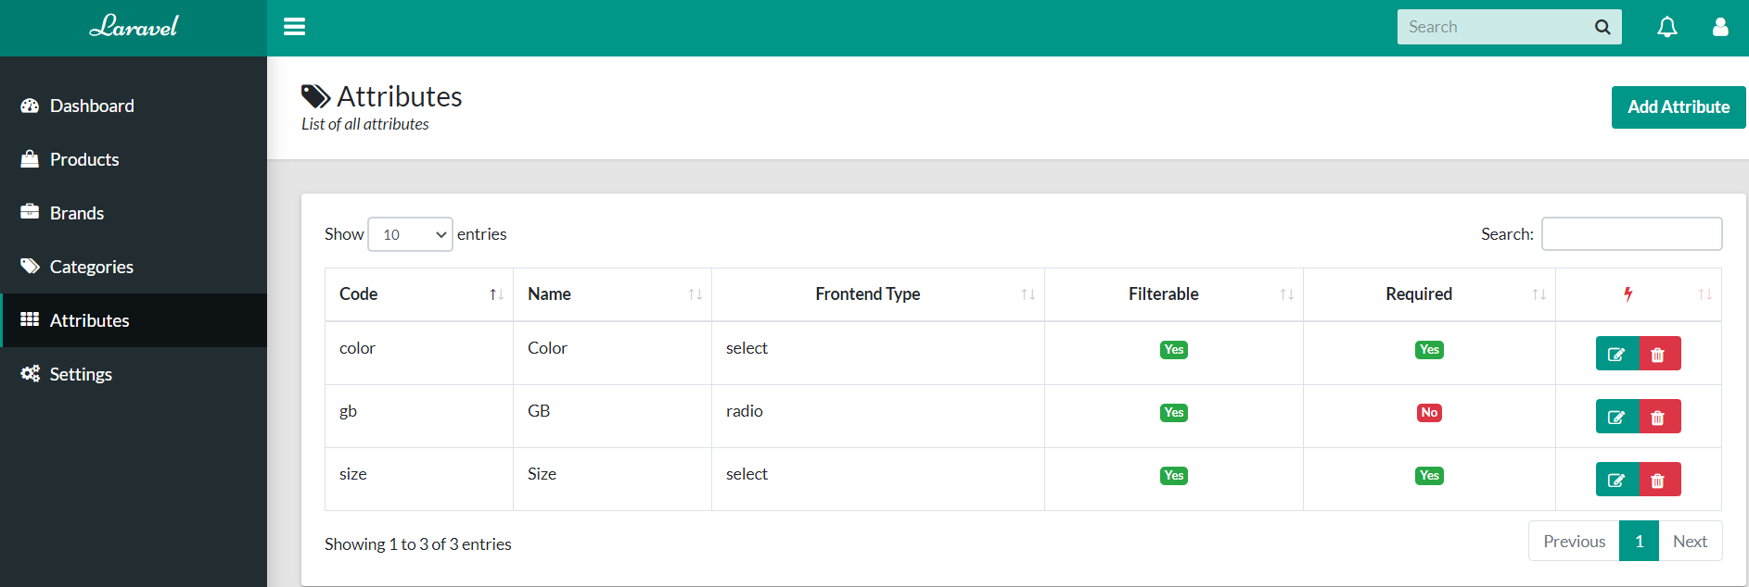Click the Add Attribute button
Image resolution: width=1749 pixels, height=587 pixels.
[1679, 107]
